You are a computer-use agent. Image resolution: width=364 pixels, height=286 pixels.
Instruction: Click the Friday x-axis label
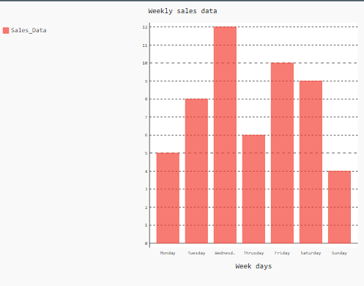(x=282, y=253)
